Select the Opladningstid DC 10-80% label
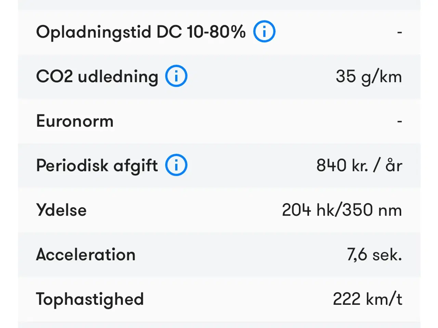The height and width of the screenshot is (328, 438). 141,32
